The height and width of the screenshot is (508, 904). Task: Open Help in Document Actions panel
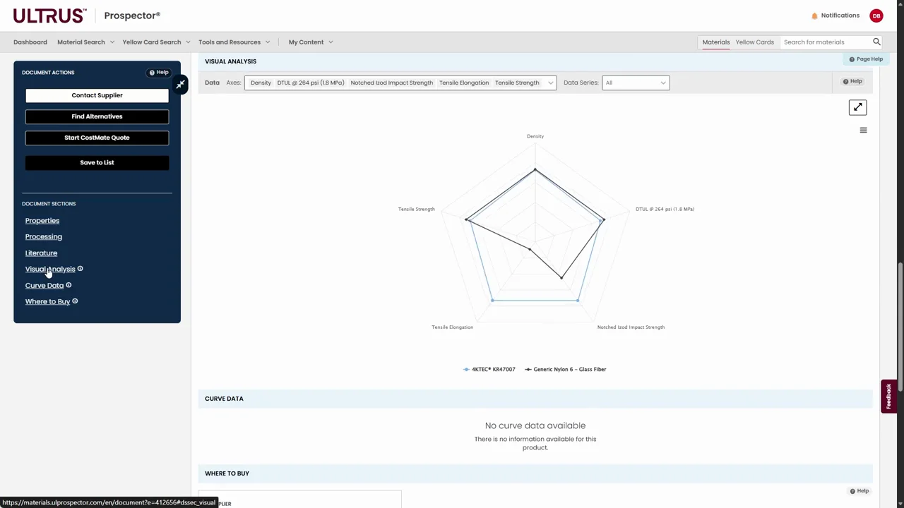click(159, 72)
